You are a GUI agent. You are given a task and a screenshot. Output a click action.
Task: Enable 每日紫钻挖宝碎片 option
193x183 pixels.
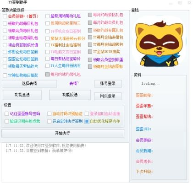tap(47, 59)
